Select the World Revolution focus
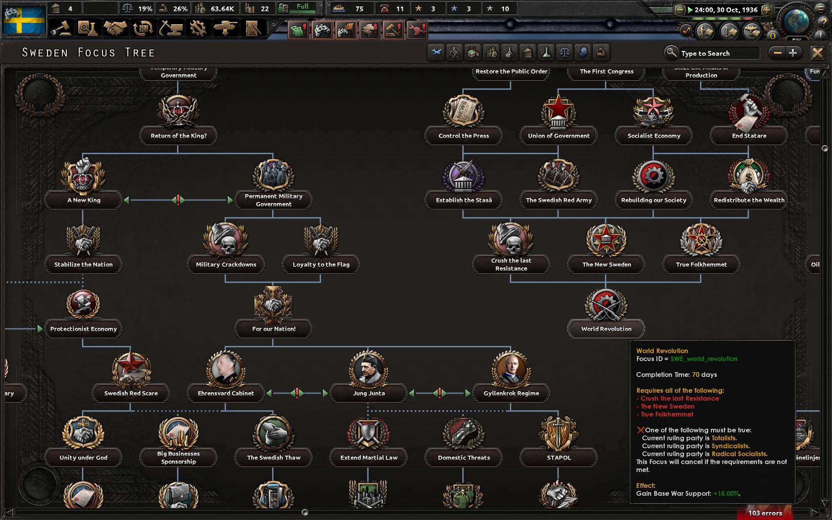 606,311
